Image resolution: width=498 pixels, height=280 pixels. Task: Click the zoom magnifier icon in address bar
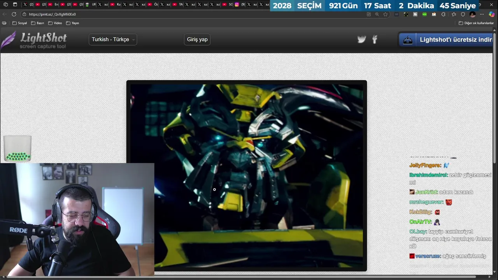click(377, 14)
